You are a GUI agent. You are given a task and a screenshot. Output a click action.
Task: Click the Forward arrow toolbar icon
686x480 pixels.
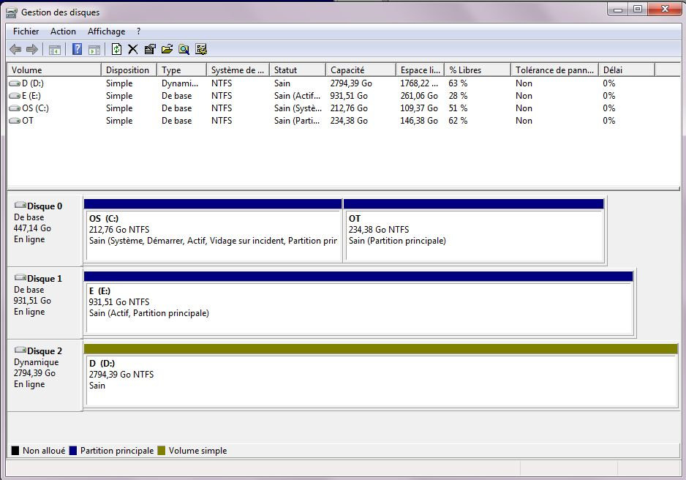click(31, 50)
